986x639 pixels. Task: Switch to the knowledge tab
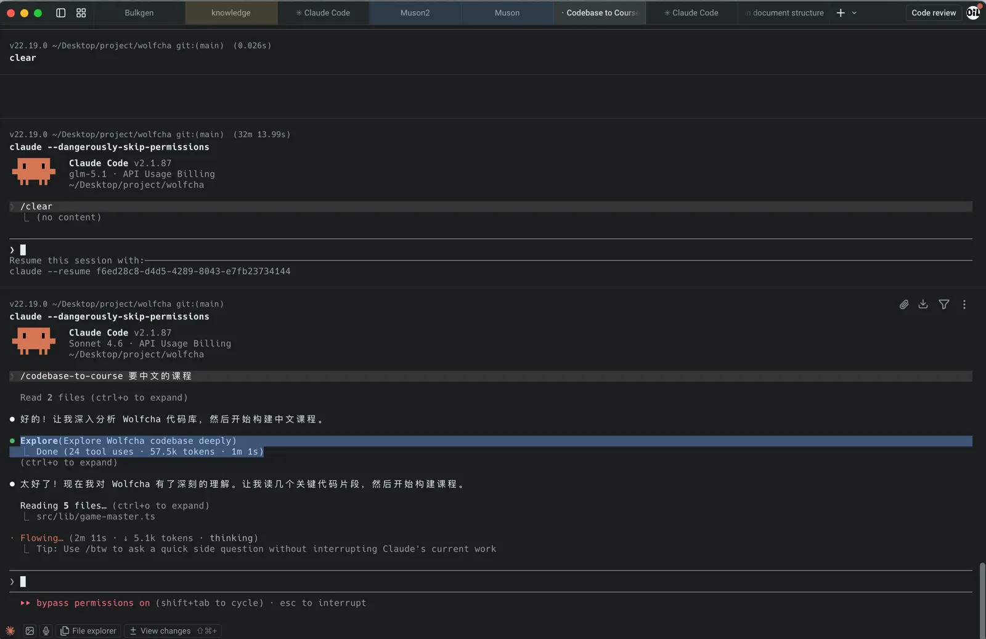pos(231,12)
